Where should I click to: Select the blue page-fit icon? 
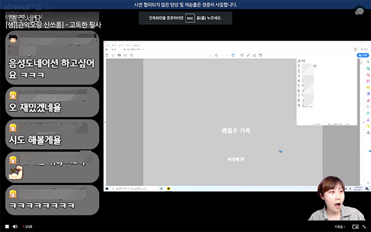tap(233, 55)
